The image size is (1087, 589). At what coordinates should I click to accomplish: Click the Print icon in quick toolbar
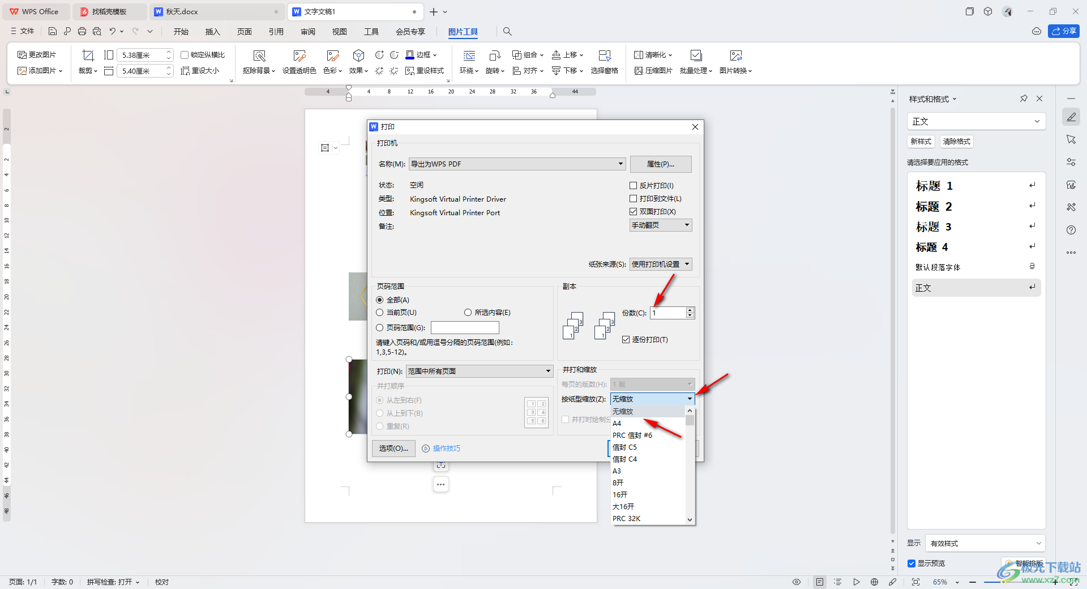point(82,31)
